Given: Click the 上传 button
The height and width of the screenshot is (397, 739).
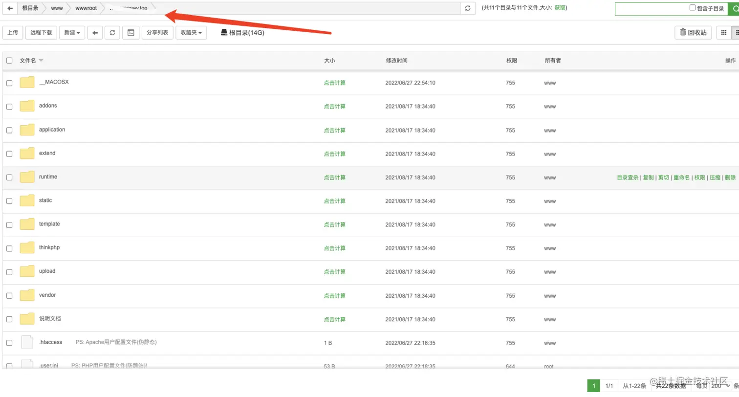Looking at the screenshot, I should 13,33.
